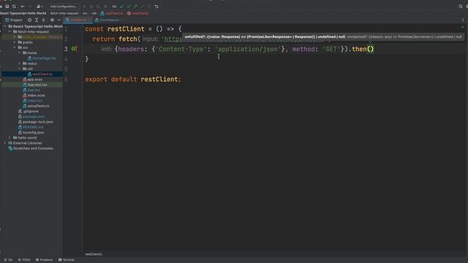Image resolution: width=468 pixels, height=263 pixels.
Task: Open the TODO tool window button
Action: [x=24, y=260]
